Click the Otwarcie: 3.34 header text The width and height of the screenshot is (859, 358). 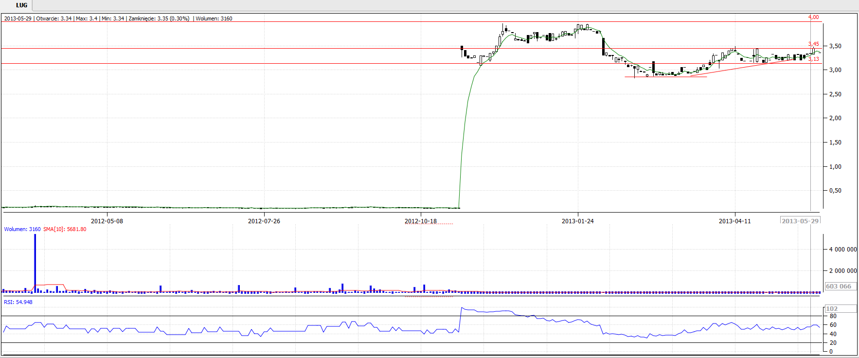click(54, 18)
